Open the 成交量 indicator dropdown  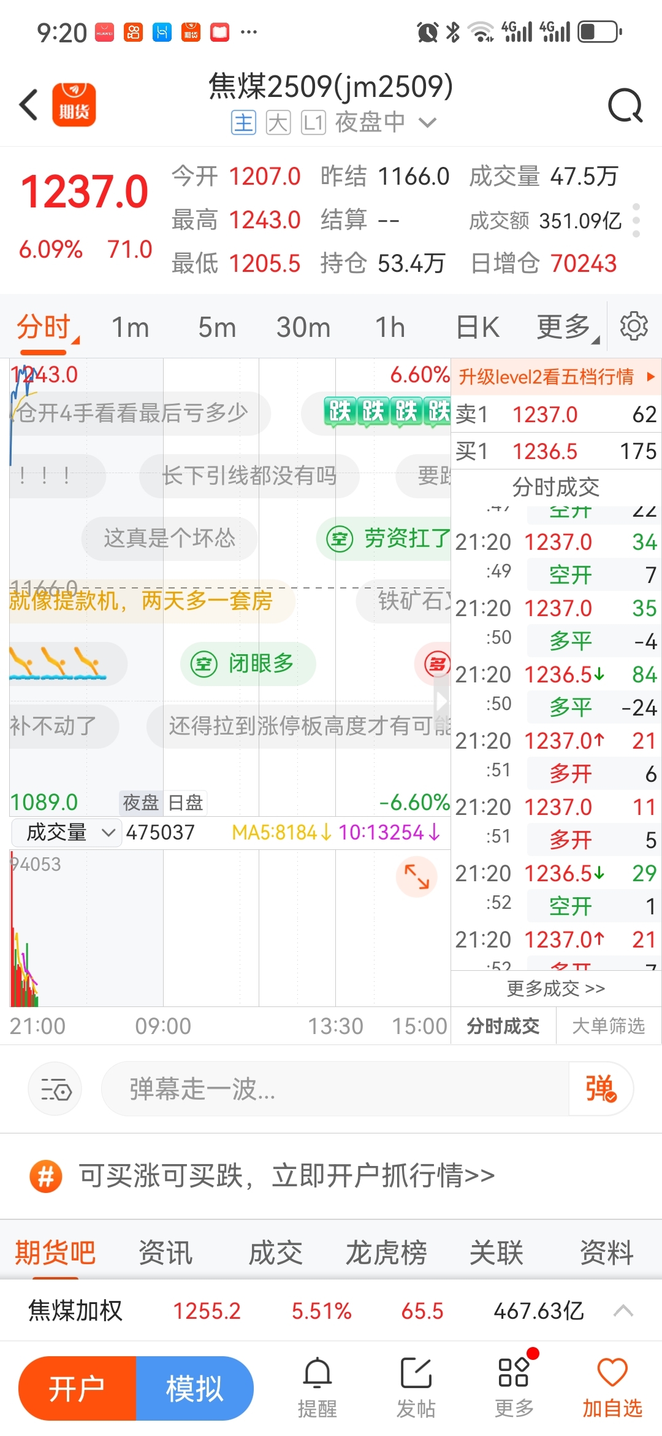pos(66,833)
